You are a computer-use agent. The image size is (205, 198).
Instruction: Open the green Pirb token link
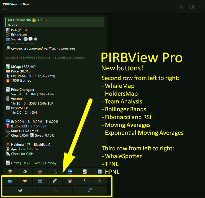(x=14, y=30)
